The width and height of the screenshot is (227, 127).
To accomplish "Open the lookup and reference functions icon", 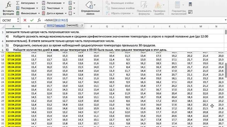I will [70, 3].
